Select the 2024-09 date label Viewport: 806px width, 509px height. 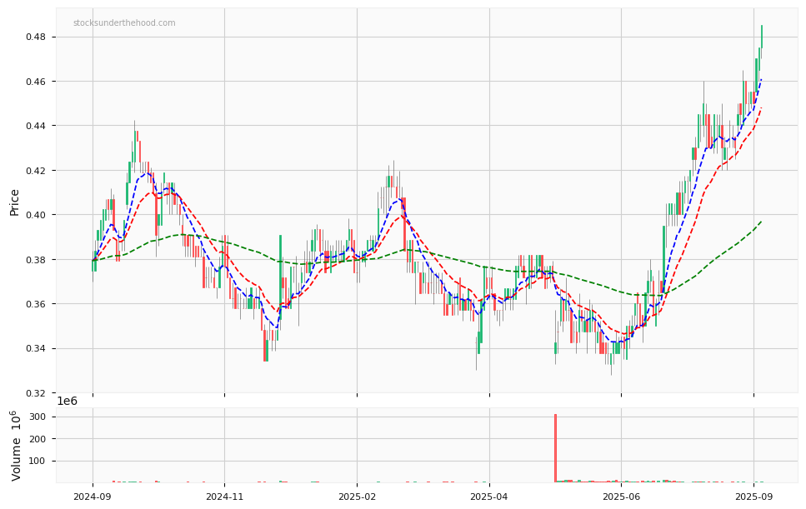[93, 497]
